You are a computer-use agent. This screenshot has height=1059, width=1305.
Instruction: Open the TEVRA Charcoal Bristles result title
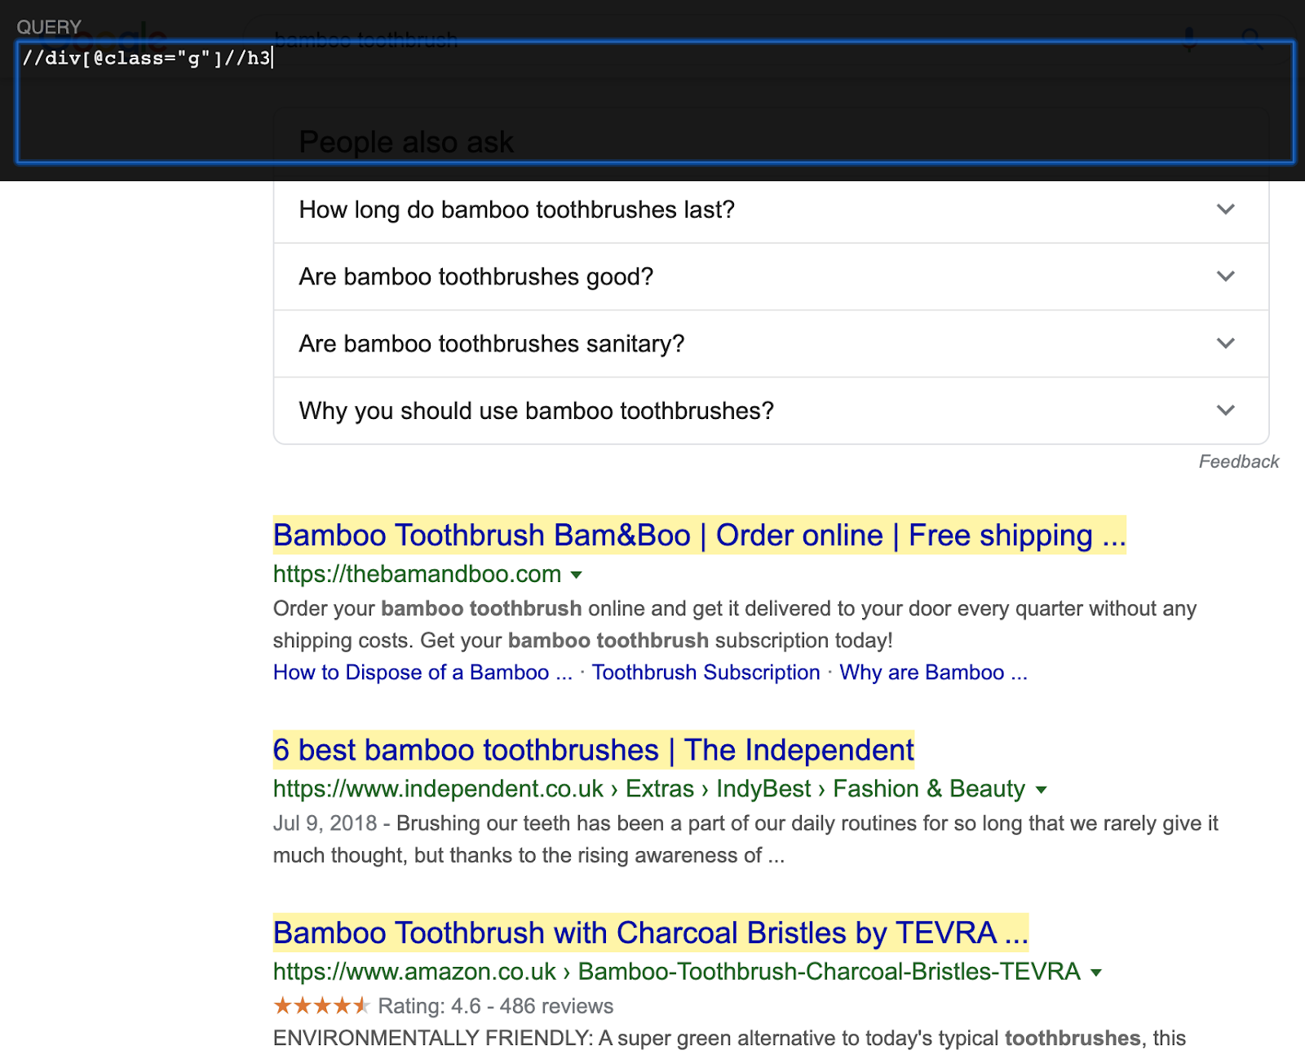tap(650, 933)
